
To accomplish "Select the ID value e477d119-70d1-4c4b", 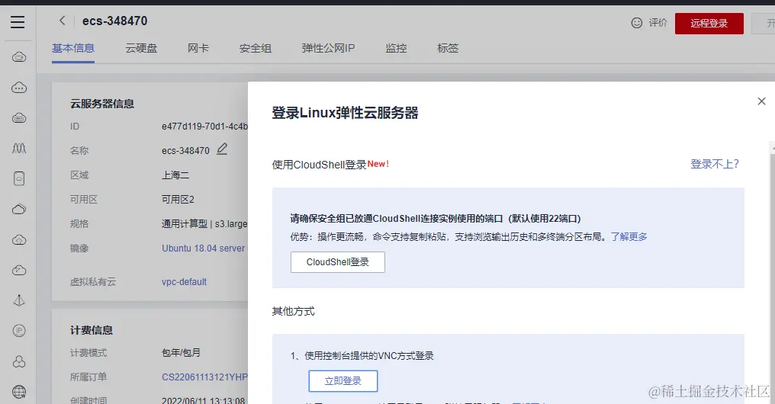I will 204,127.
